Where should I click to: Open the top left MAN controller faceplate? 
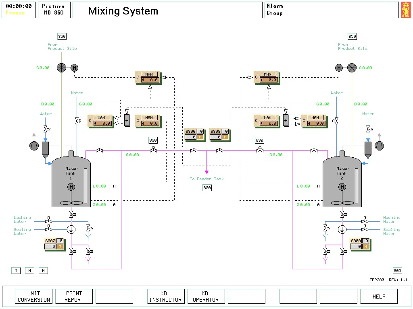click(x=148, y=77)
